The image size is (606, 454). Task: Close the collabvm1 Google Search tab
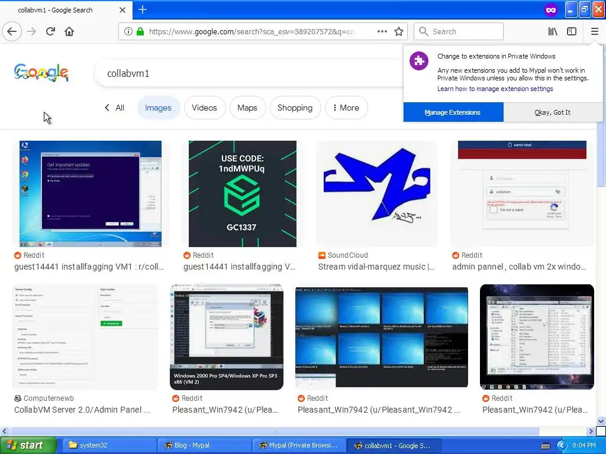tap(122, 10)
